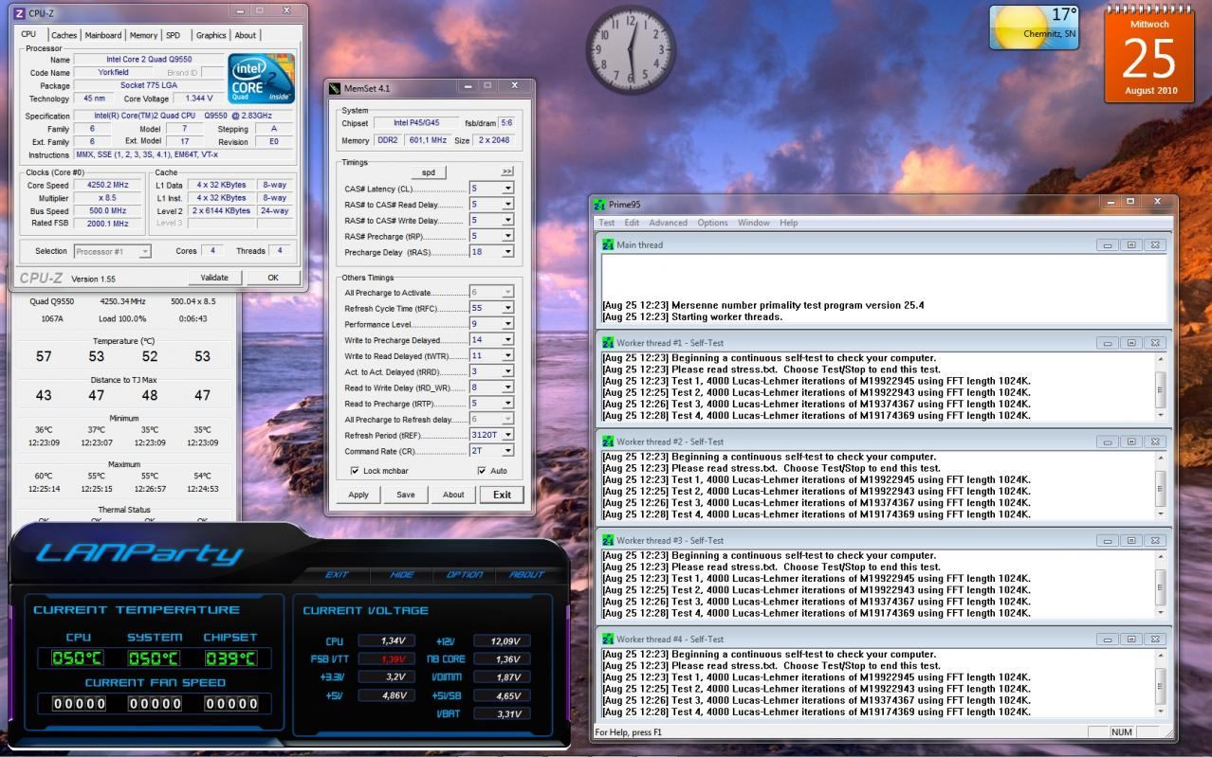This screenshot has width=1212, height=757.
Task: Click the spd button in MemSet
Action: point(428,171)
